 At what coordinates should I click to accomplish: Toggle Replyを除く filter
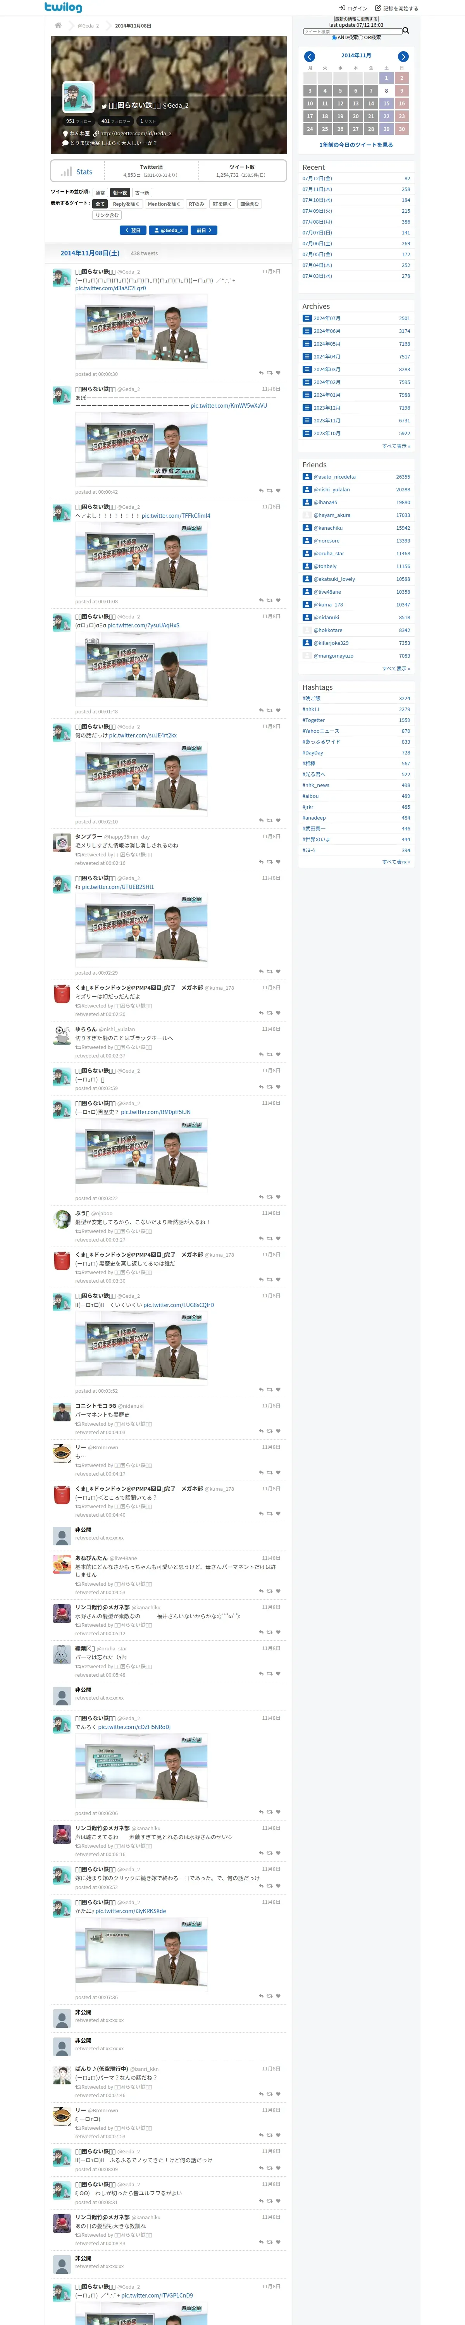pos(126,204)
